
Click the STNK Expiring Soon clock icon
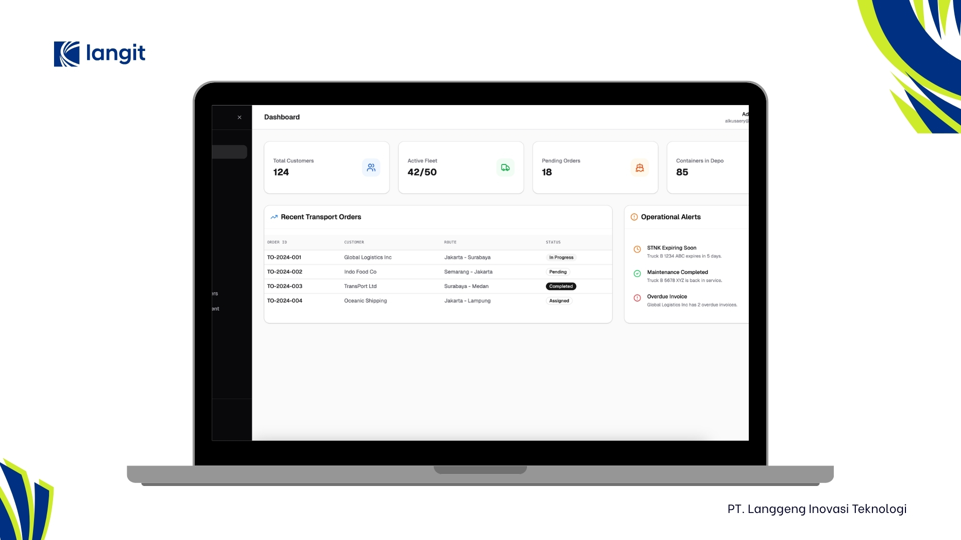[x=637, y=249]
